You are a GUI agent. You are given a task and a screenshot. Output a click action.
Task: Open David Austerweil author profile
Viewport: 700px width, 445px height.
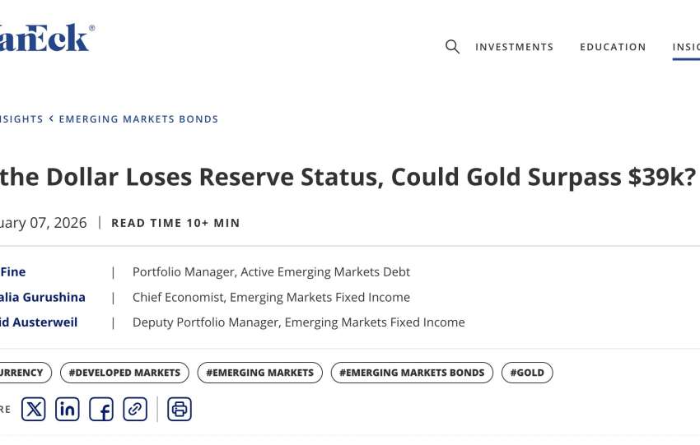tap(38, 322)
